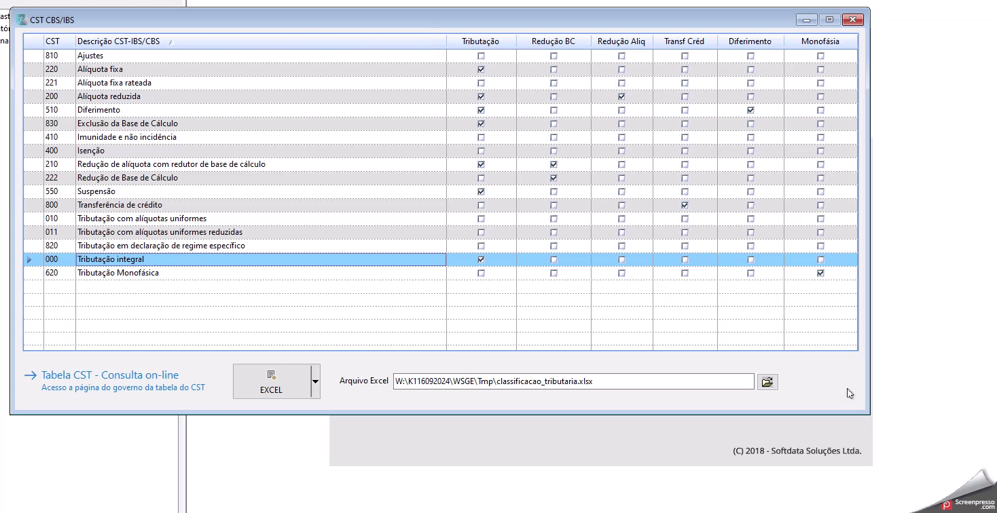The image size is (997, 513).
Task: Toggle Tributação checkbox for Alíquota fixa
Action: coord(482,69)
